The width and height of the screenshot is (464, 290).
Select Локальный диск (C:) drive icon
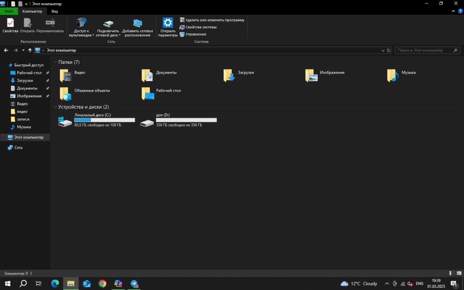click(x=65, y=121)
